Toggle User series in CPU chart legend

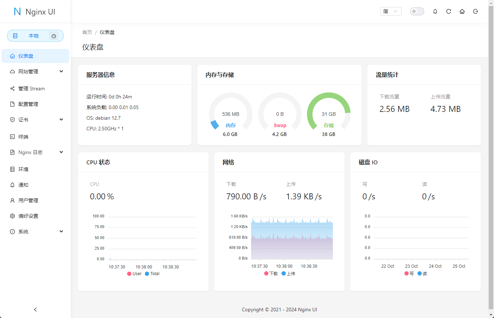[134, 274]
